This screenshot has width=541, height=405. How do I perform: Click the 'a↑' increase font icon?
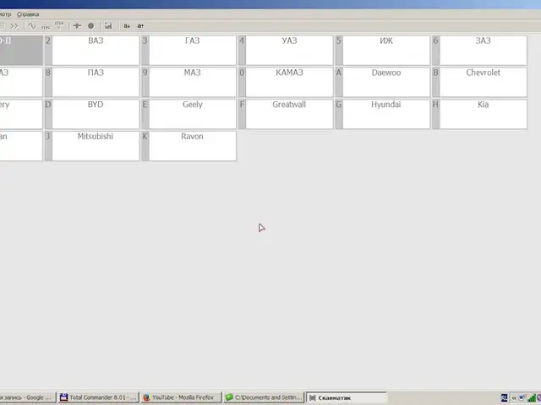pos(140,26)
